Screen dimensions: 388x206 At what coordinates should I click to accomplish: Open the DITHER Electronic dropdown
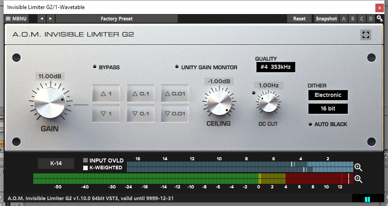click(328, 95)
